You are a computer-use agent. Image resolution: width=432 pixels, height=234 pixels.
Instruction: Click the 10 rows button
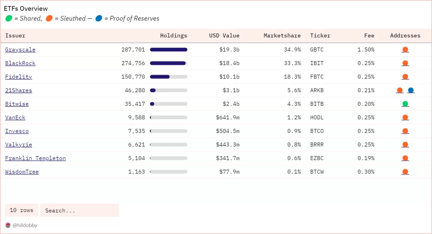pos(22,210)
